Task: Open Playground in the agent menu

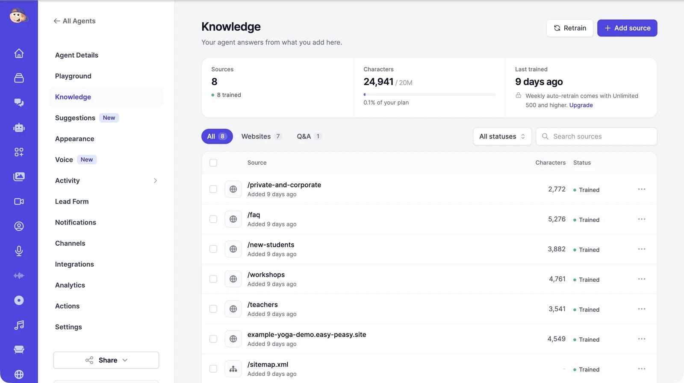Action: 73,76
